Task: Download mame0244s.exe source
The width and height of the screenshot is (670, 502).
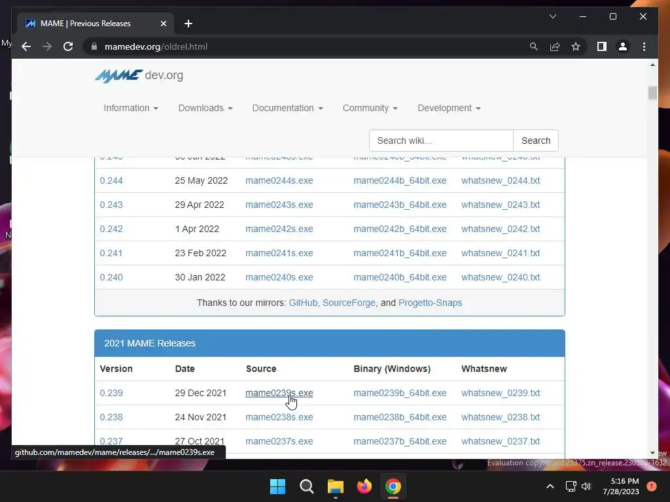Action: (279, 180)
